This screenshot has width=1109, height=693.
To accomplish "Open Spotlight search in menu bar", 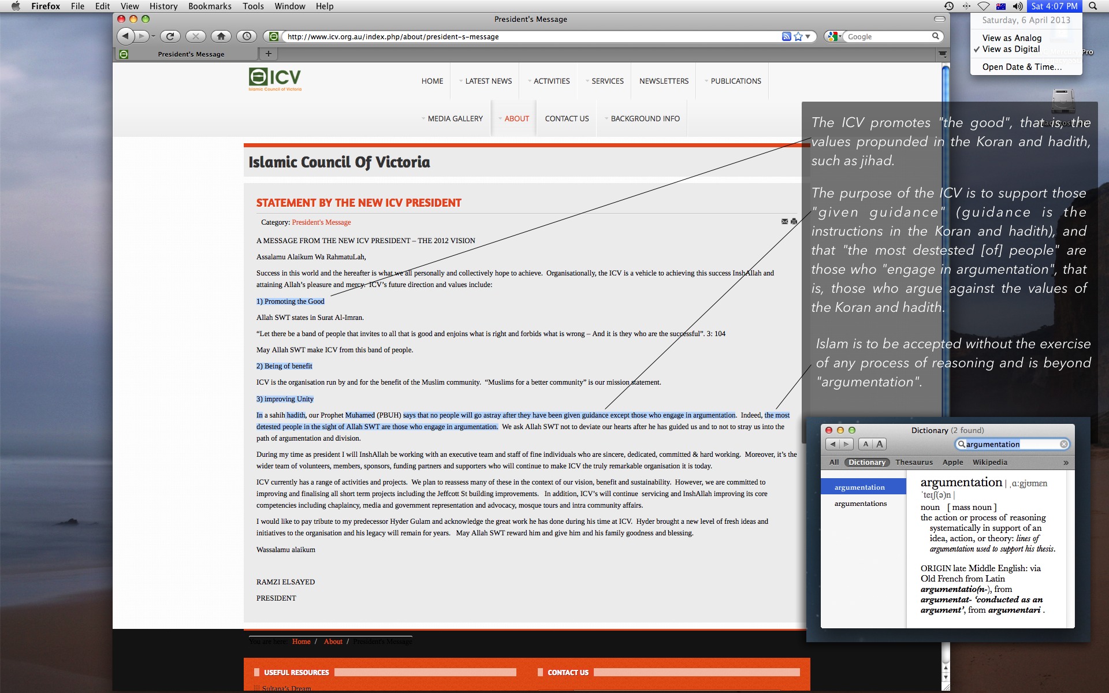I will (x=1093, y=6).
